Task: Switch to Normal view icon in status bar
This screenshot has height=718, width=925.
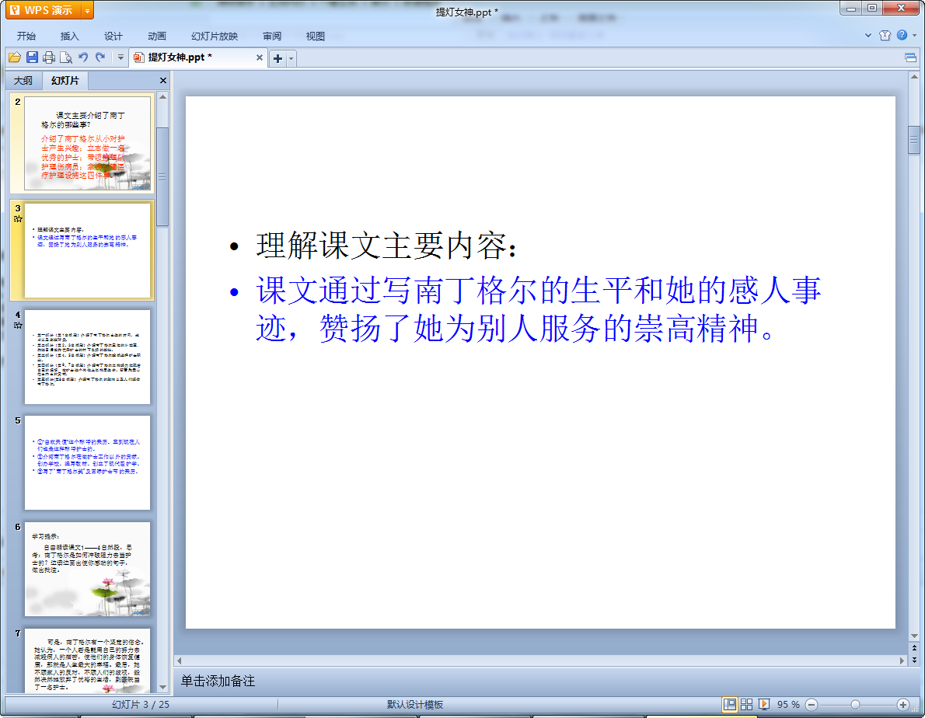Action: click(x=730, y=705)
